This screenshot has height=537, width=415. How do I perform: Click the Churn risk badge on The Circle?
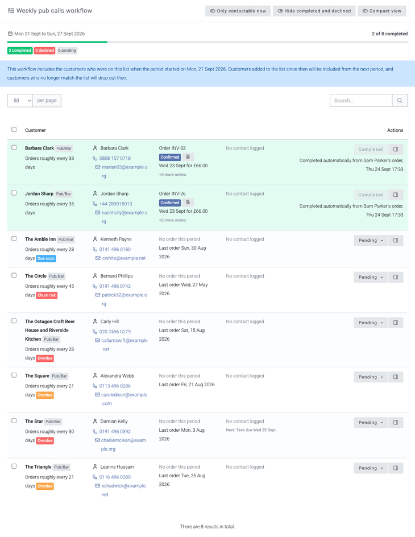[x=47, y=295]
